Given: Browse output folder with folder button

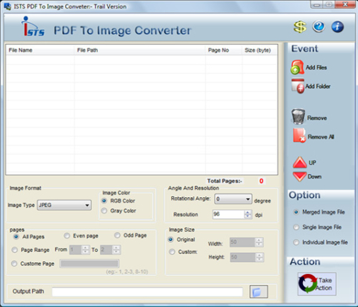Looking at the screenshot, I should [259, 292].
